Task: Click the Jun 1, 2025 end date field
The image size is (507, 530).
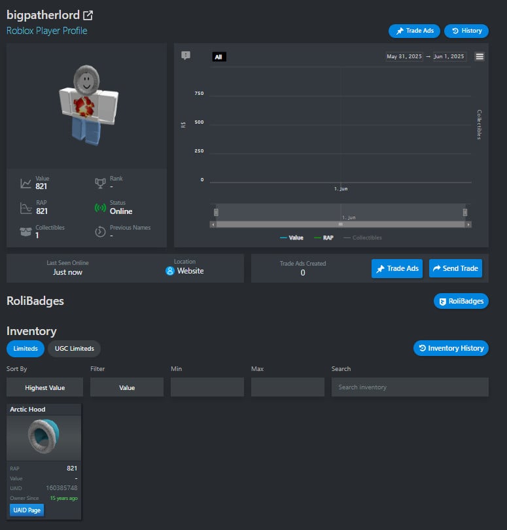Action: point(449,56)
